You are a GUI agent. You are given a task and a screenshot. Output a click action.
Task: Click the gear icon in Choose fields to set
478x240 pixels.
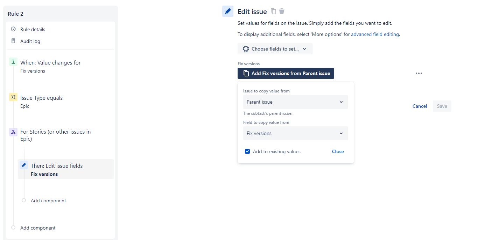pyautogui.click(x=246, y=49)
